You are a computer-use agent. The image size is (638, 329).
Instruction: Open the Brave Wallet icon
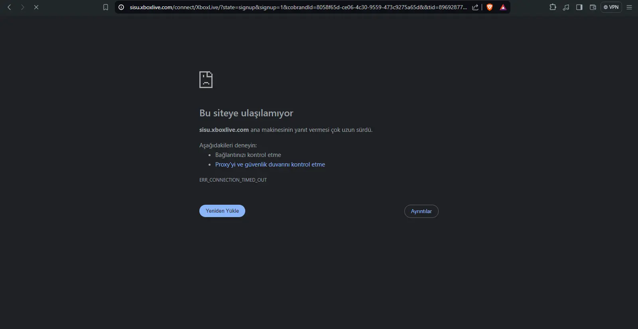point(593,7)
